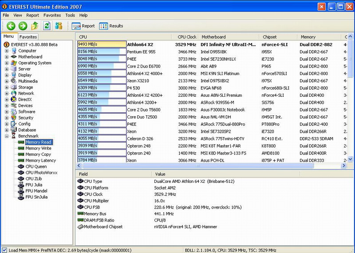Click the Memory Write RAM icon
The image size is (355, 253).
click(x=21, y=148)
